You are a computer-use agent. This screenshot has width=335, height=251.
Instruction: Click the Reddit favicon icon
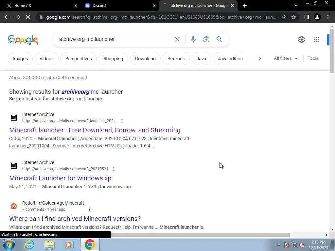pyautogui.click(x=14, y=206)
